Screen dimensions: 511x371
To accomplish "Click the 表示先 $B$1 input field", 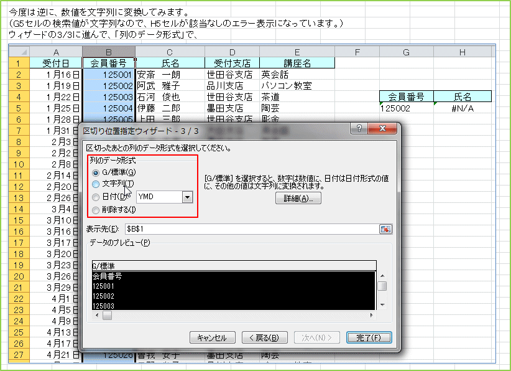I will pyautogui.click(x=252, y=229).
